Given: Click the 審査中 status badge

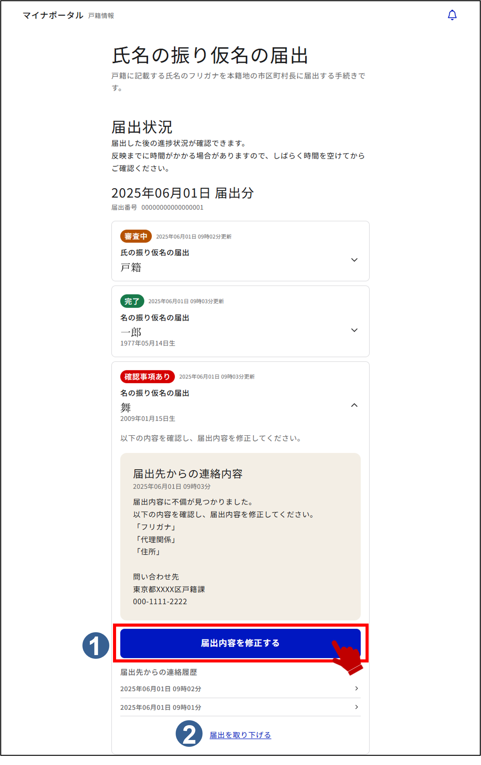Looking at the screenshot, I should (136, 236).
